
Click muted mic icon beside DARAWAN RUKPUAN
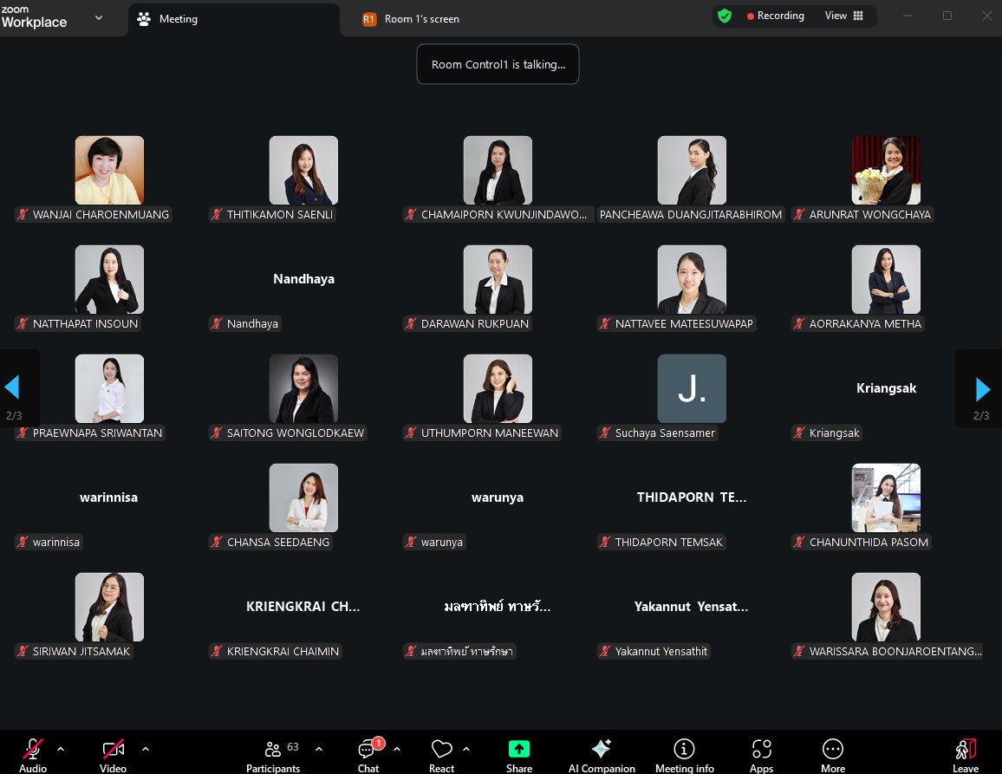click(411, 324)
